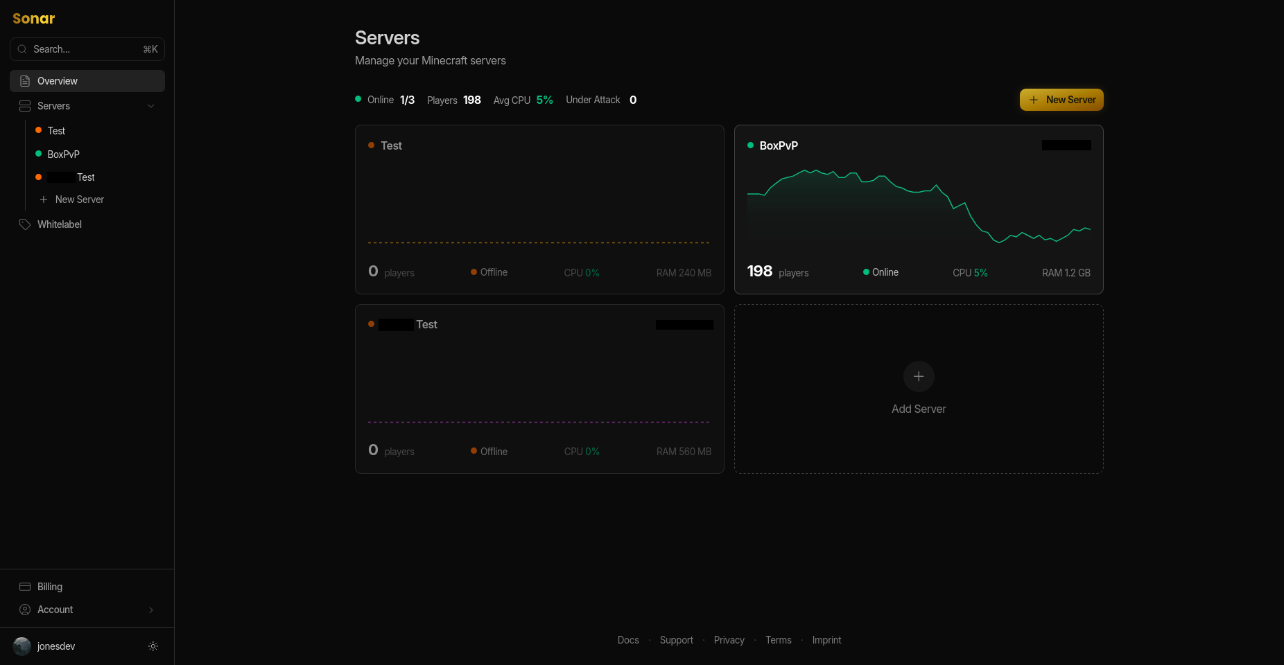Toggle theme with the sun icon

coord(153,646)
